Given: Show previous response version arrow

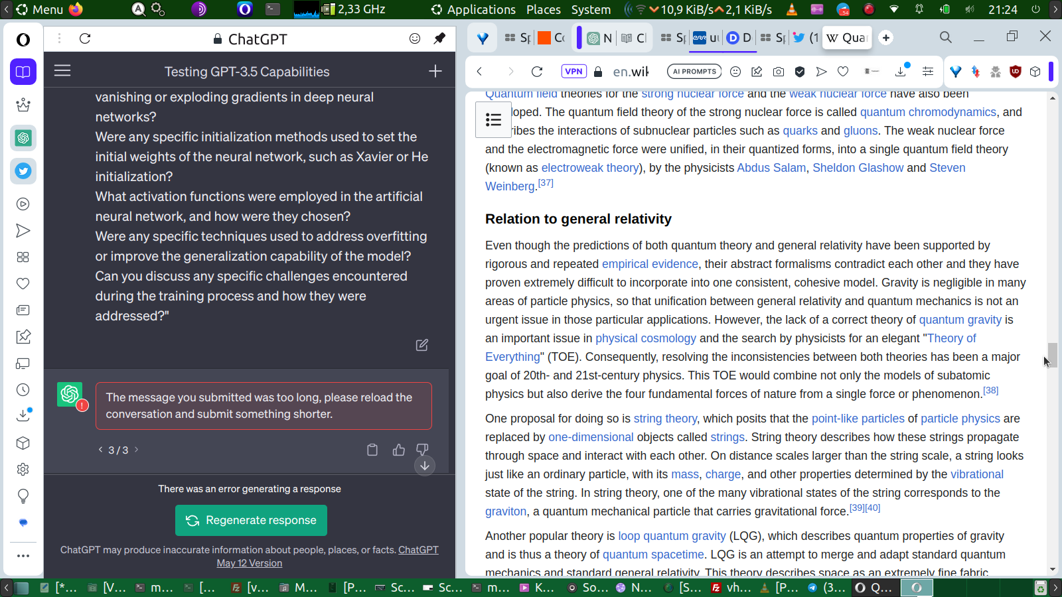Looking at the screenshot, I should click(100, 450).
